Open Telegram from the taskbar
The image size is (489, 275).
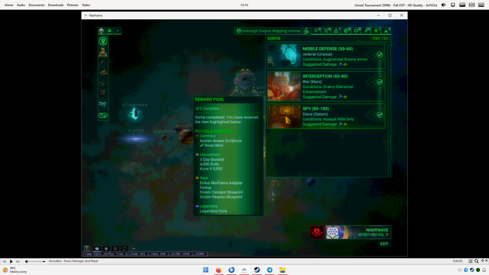pyautogui.click(x=270, y=270)
